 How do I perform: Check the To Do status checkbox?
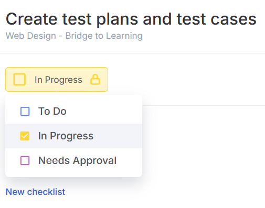(x=25, y=111)
